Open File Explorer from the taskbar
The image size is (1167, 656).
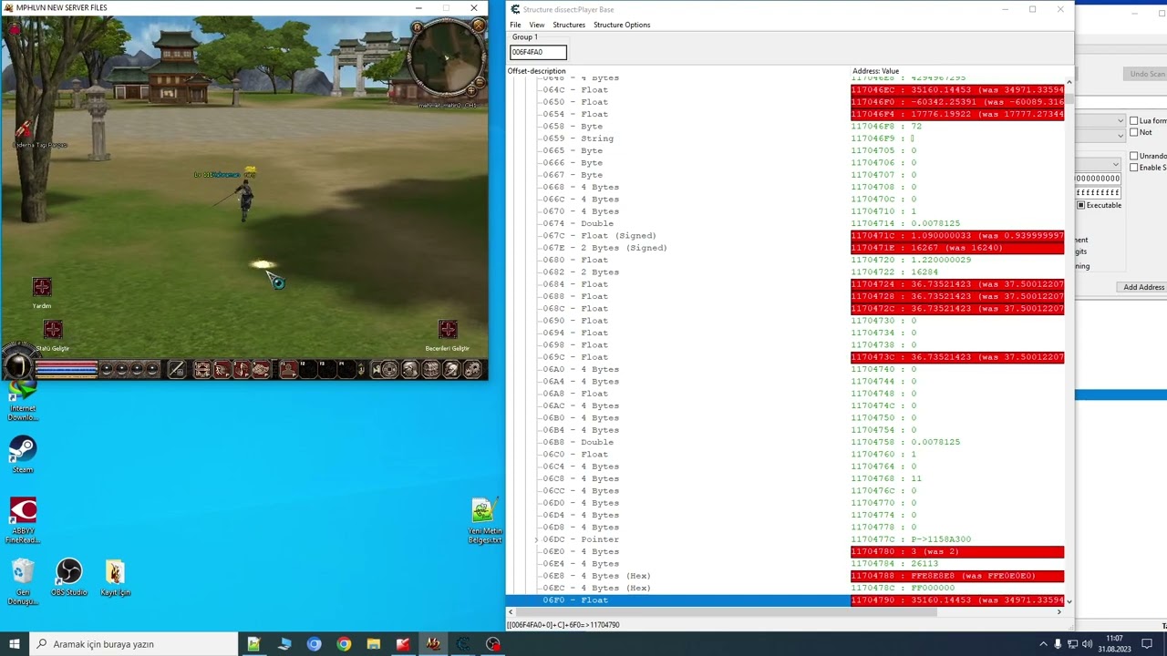click(x=373, y=644)
